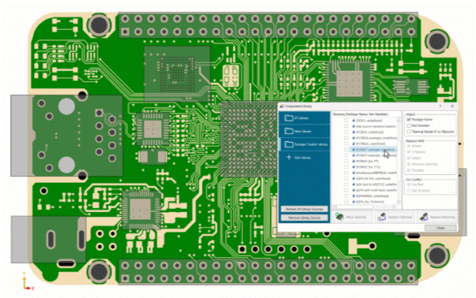Select the highlighted FCMLP example list entry
Viewport: 476px width, 298px height.
click(x=373, y=150)
